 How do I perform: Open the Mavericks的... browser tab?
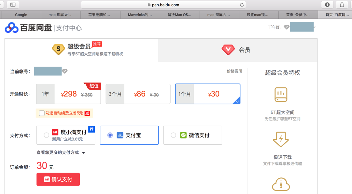140,15
